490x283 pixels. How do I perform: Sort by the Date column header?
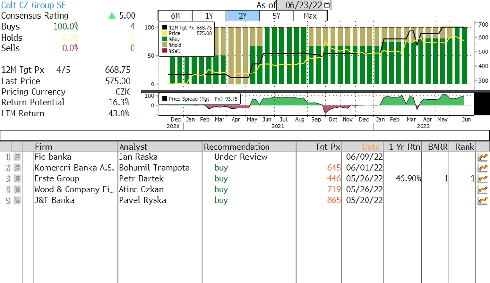point(363,147)
